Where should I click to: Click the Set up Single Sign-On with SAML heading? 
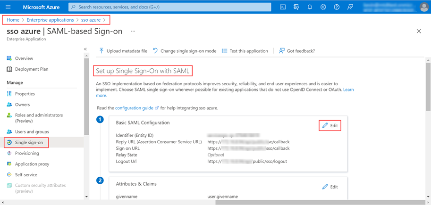point(143,71)
